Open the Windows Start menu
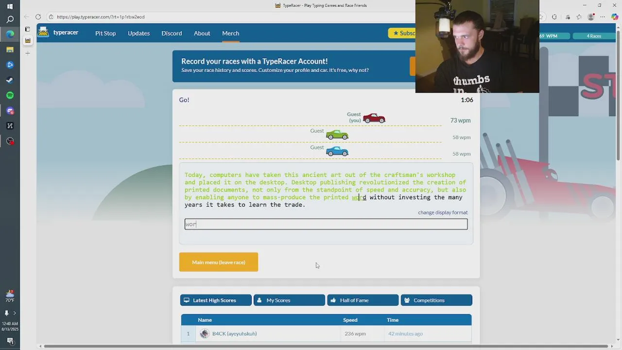The height and width of the screenshot is (350, 622). (10, 6)
